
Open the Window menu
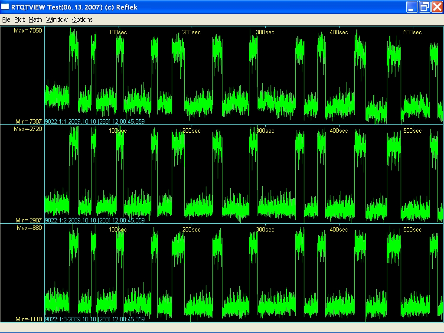coord(57,20)
